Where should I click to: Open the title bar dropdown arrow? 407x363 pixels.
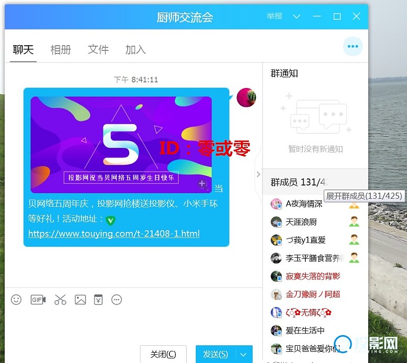tap(297, 17)
